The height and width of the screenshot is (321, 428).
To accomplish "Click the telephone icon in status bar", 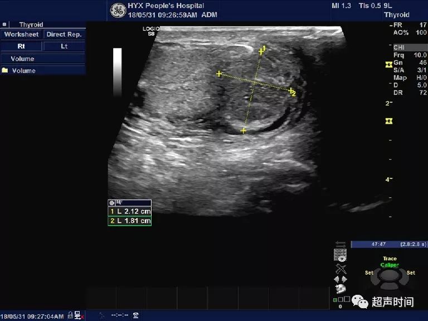I will pyautogui.click(x=135, y=315).
